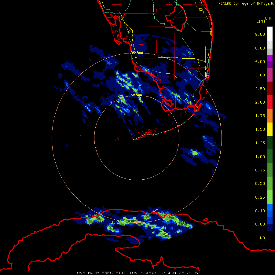Viewport: 275px width, 275px height.
Task: Select the 0.50 legend value
Action: (x=260, y=184)
